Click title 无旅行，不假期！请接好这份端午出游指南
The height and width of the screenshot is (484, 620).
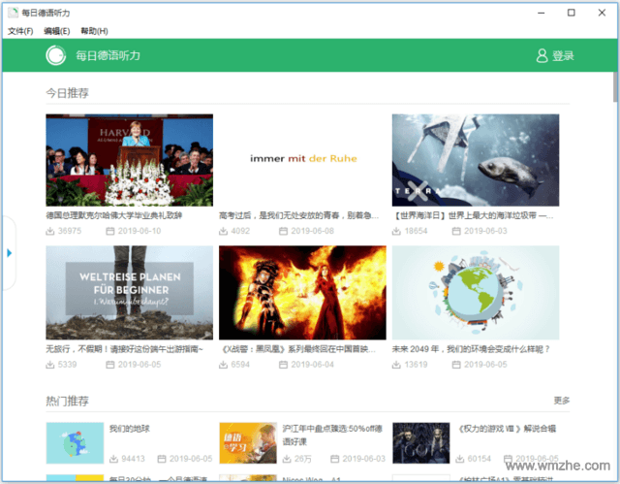click(x=124, y=349)
